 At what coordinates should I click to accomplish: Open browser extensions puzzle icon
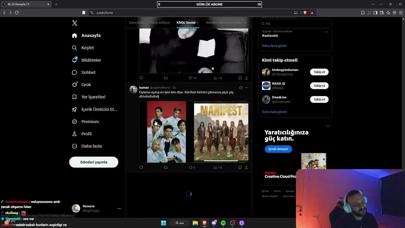click(363, 13)
